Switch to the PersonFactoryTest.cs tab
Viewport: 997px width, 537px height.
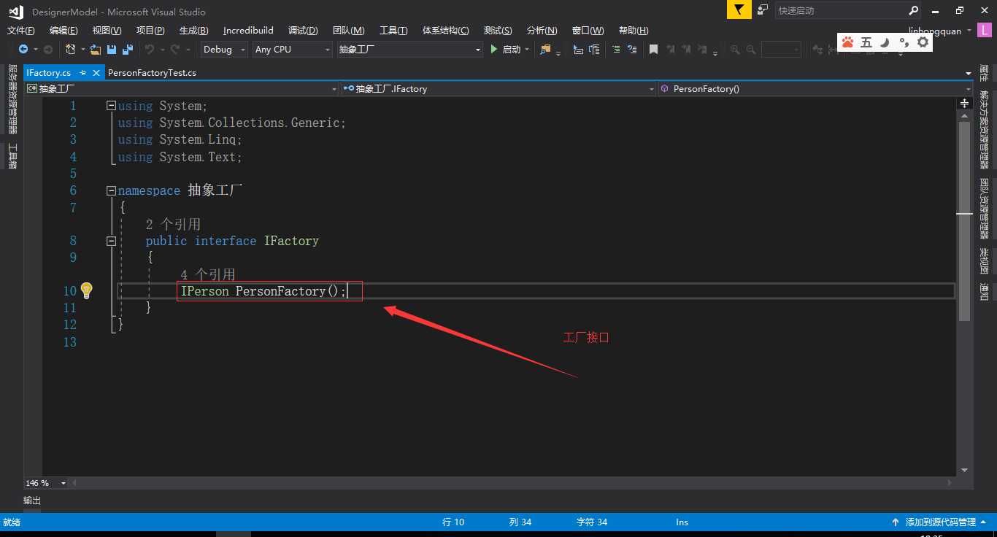coord(152,73)
